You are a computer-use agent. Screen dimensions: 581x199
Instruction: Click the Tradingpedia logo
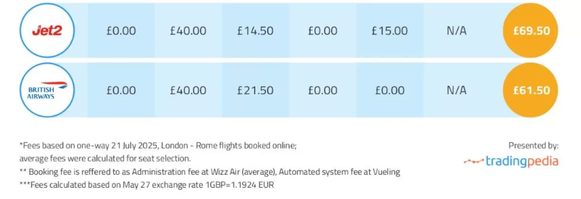(510, 161)
